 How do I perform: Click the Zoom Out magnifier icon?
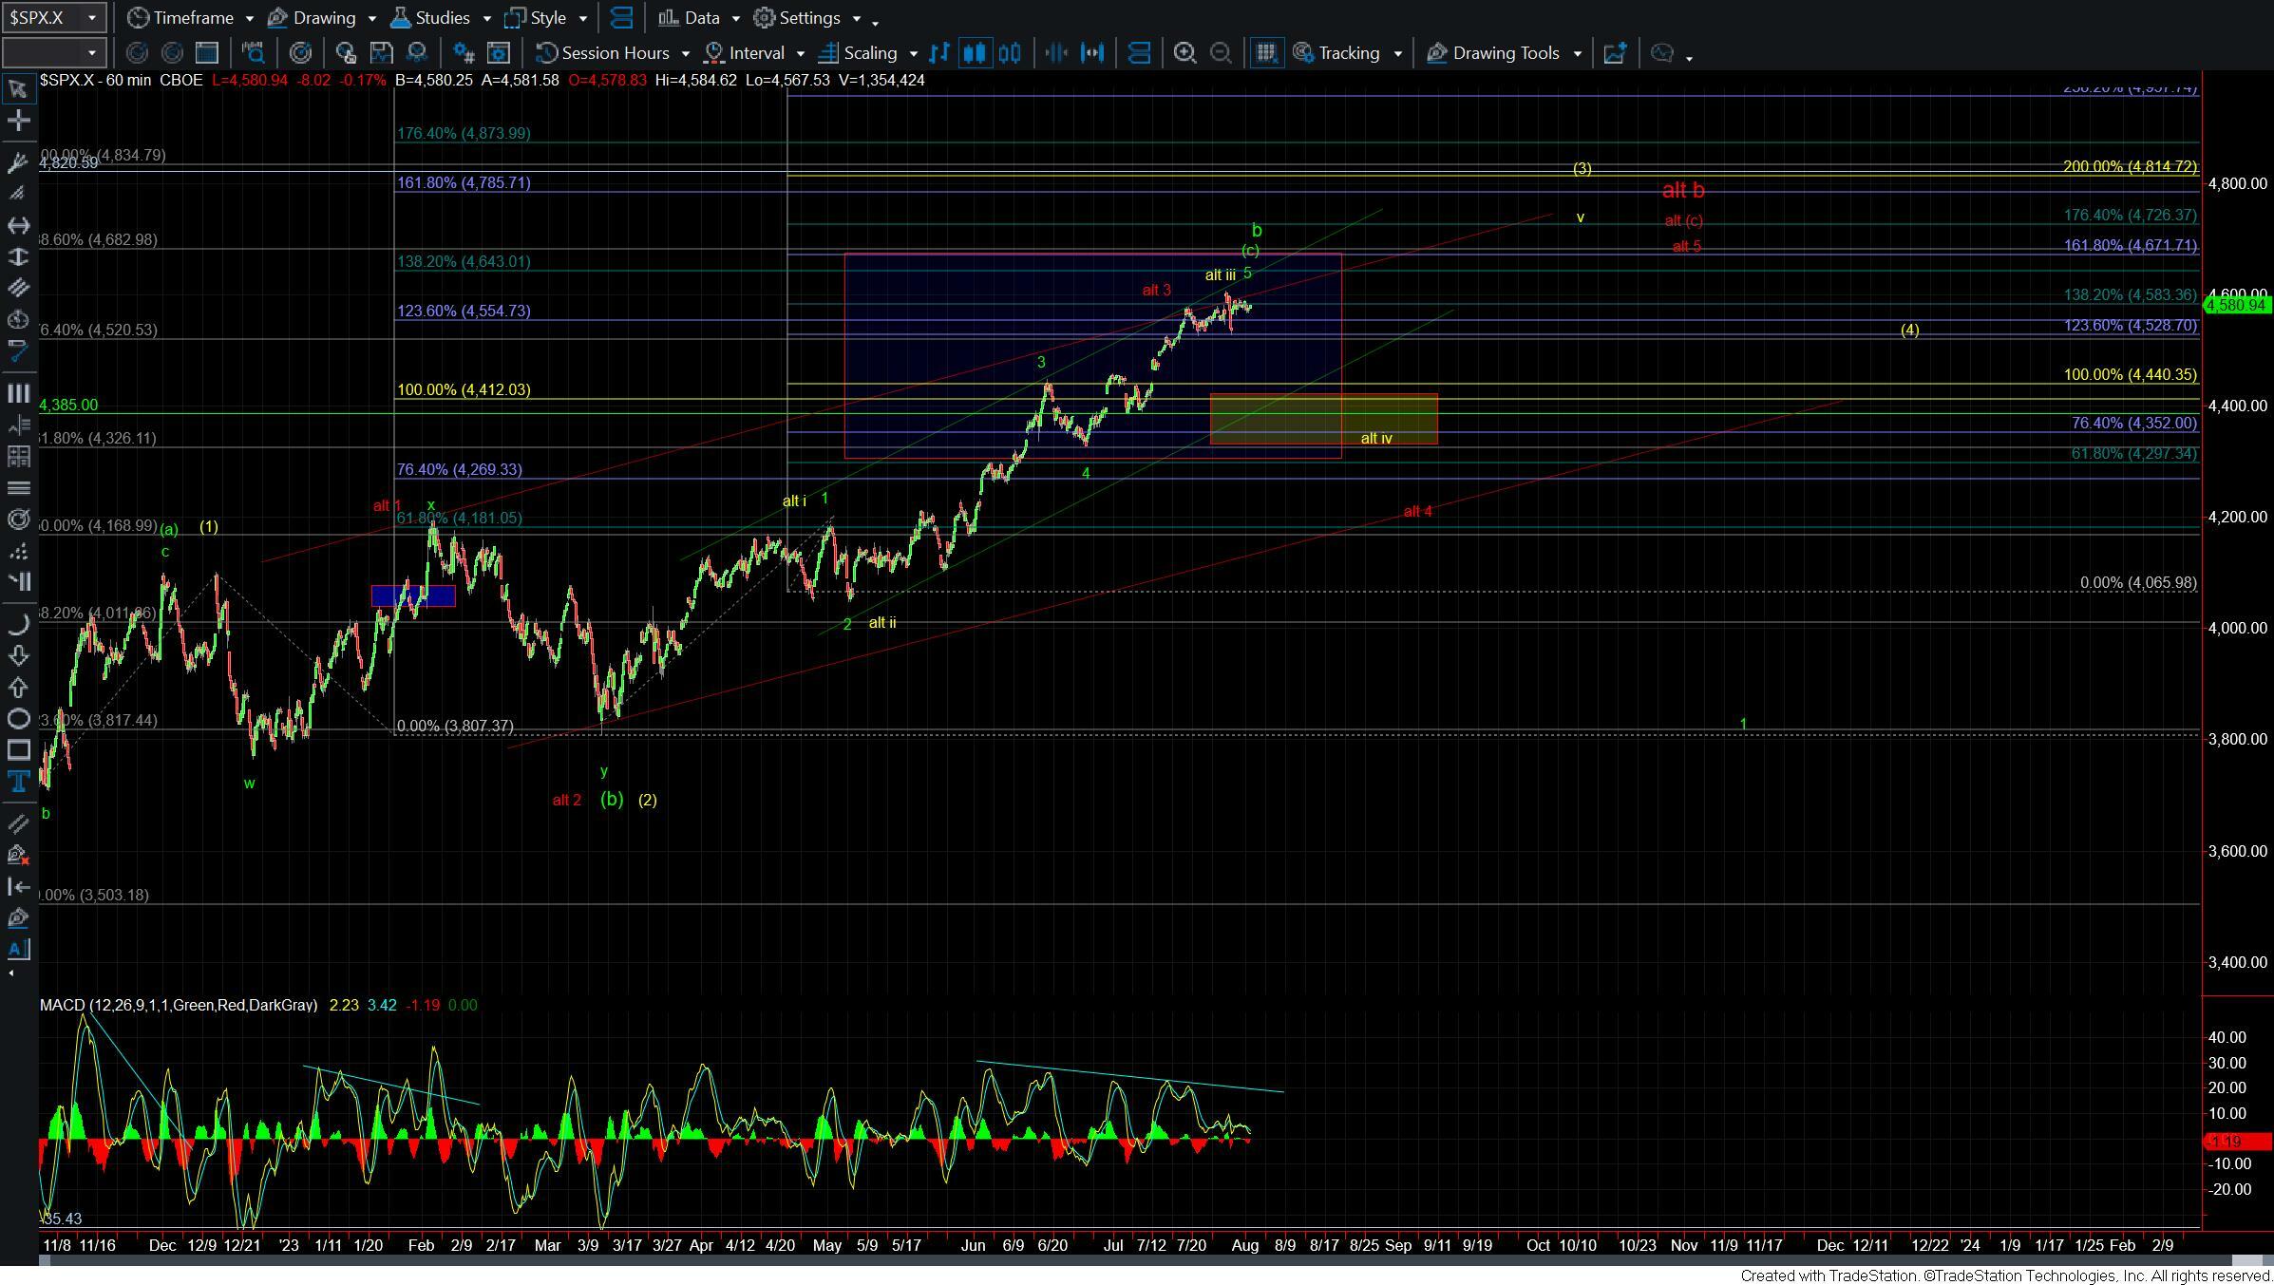[1221, 53]
